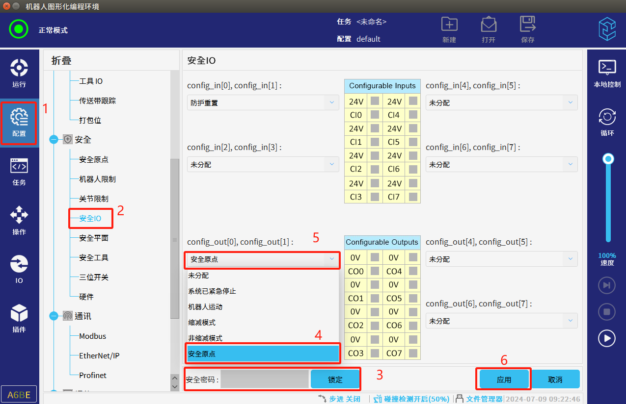Screen dimensions: 626x404
Task: Select the 任务 (Task) sidebar icon
Action: 19,171
